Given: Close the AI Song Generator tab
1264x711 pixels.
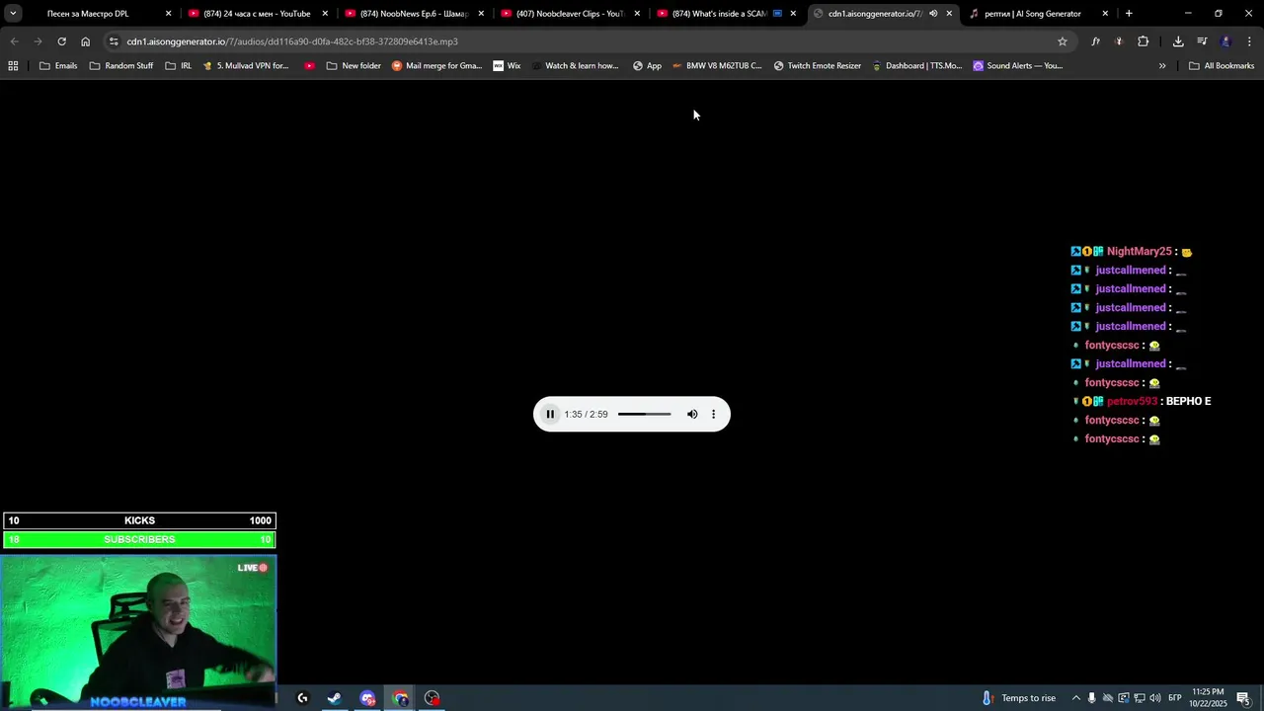Looking at the screenshot, I should click(x=1105, y=14).
